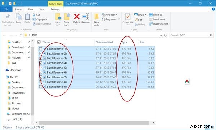Click the Pin to Quick access icon
Screen dimensions: 216x130
tap(8, 17)
